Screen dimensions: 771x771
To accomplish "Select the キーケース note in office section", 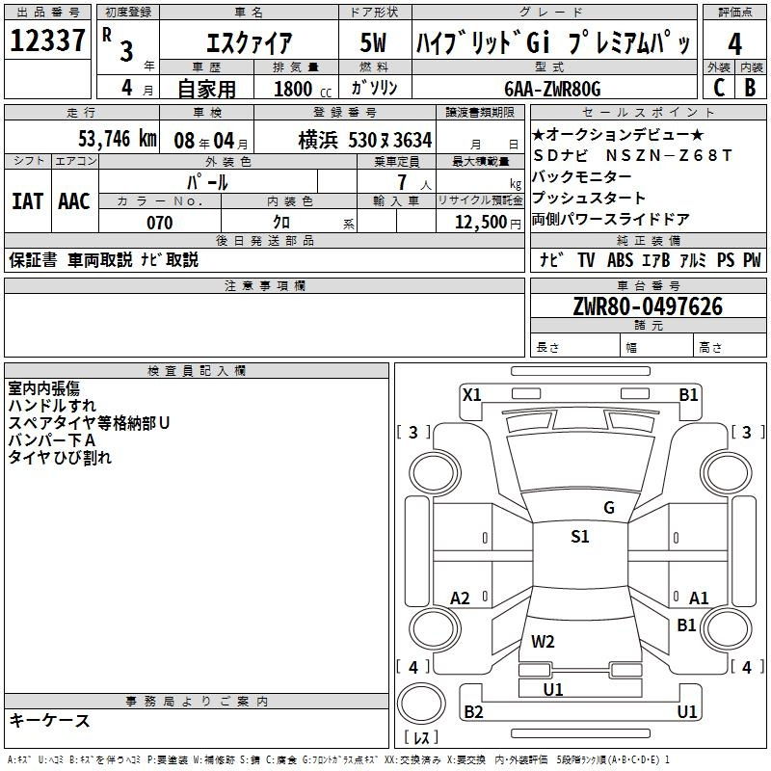I will (x=49, y=721).
